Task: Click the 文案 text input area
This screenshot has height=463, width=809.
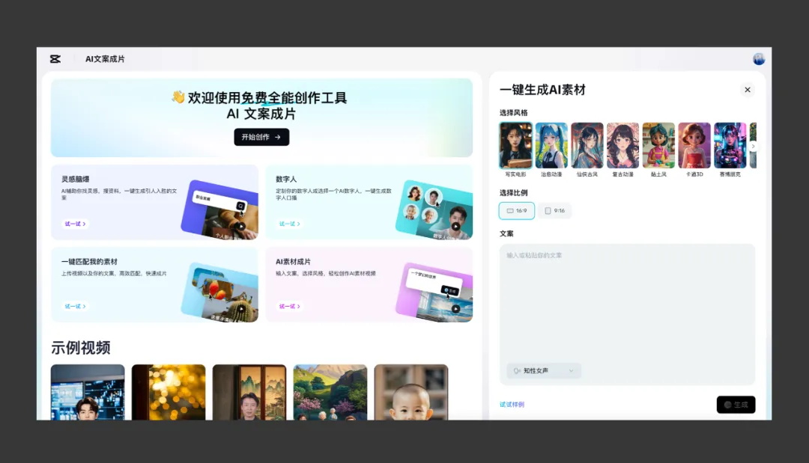Action: point(627,299)
